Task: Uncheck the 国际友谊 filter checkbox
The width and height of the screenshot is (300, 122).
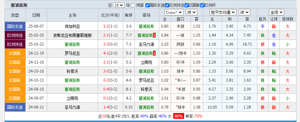Action: tap(147, 5)
